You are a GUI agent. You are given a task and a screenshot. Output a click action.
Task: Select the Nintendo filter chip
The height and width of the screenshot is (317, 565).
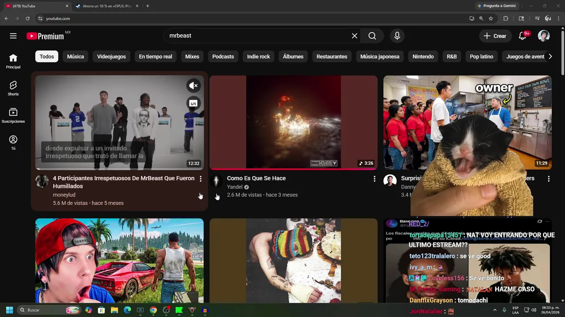click(x=423, y=56)
